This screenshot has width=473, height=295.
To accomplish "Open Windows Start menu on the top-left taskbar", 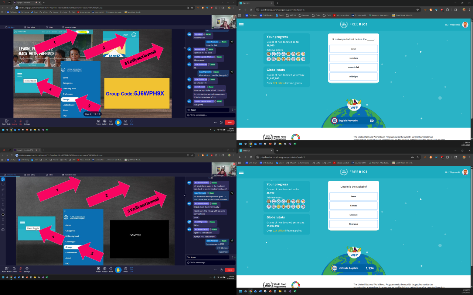I will (x=3, y=130).
